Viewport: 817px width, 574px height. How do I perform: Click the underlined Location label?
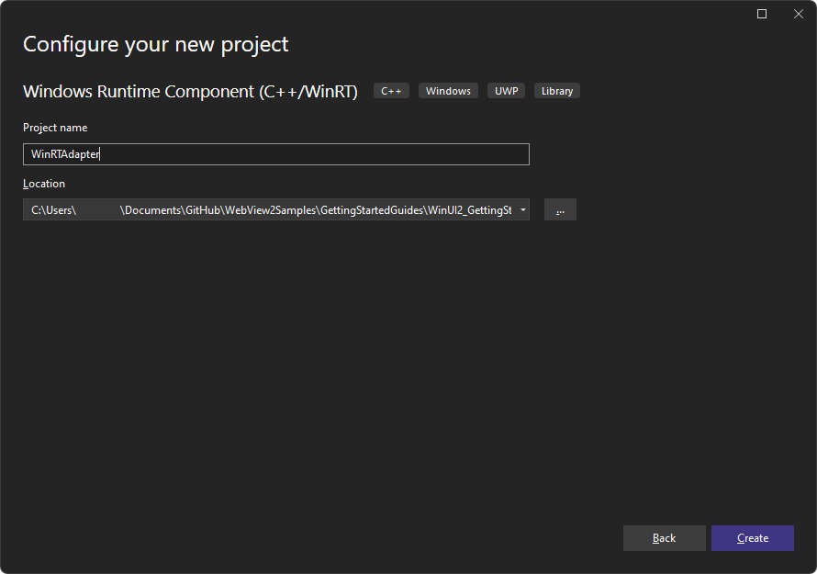[43, 183]
